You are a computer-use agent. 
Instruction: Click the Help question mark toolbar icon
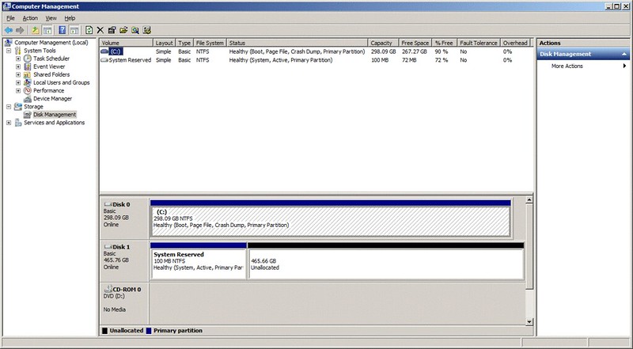click(63, 30)
